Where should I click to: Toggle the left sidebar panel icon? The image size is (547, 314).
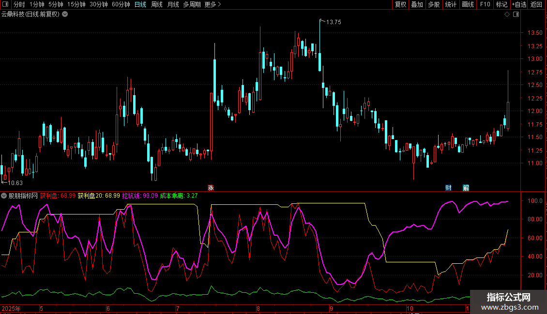coord(5,5)
